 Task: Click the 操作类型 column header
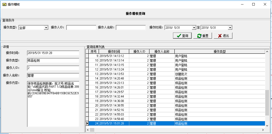coord(219,51)
